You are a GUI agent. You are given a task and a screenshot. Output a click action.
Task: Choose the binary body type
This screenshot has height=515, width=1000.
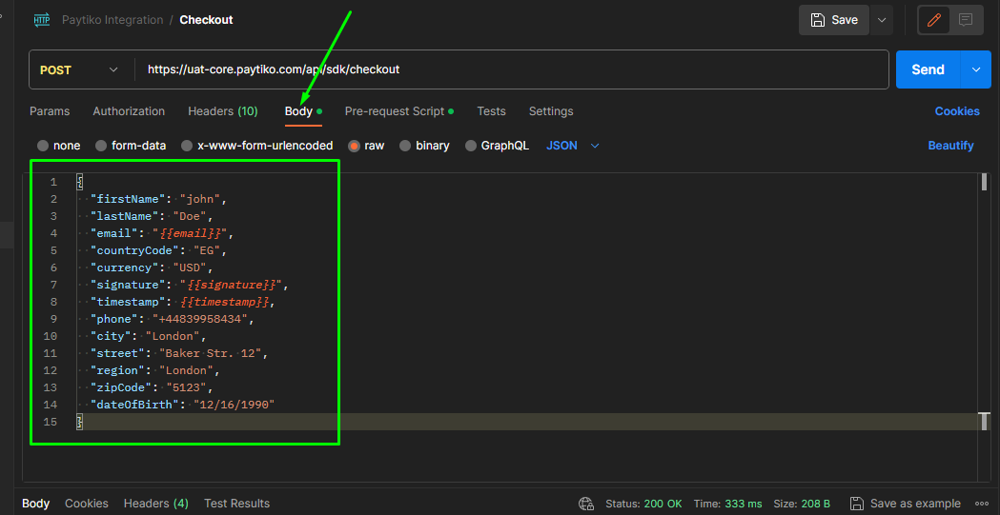[x=405, y=146]
